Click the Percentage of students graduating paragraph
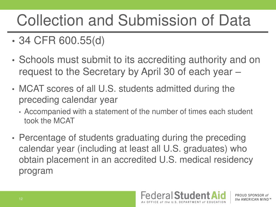The image size is (276, 207). pyautogui.click(x=136, y=154)
